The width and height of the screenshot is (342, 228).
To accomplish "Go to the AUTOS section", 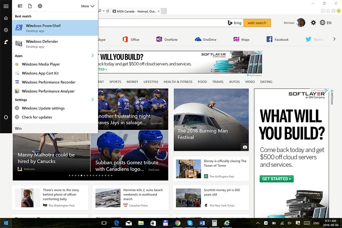I will coord(234,82).
